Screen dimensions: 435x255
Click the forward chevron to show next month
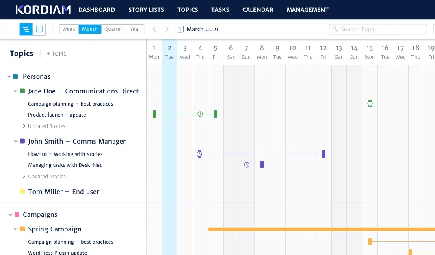click(x=167, y=29)
